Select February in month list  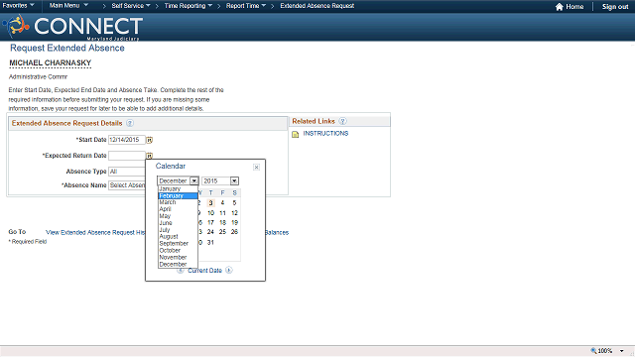point(178,196)
